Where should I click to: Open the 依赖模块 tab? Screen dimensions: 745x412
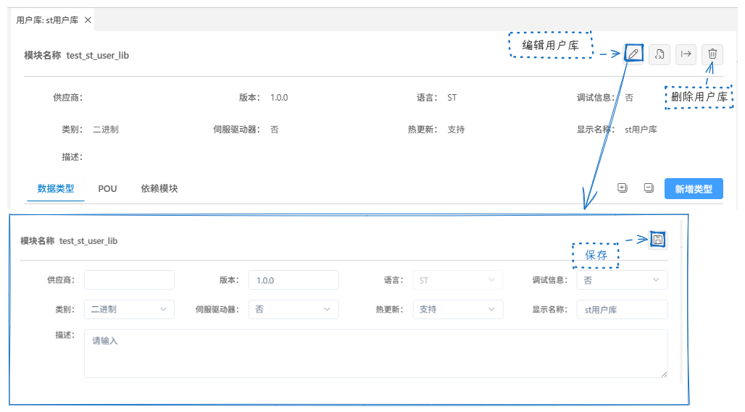[x=159, y=188]
